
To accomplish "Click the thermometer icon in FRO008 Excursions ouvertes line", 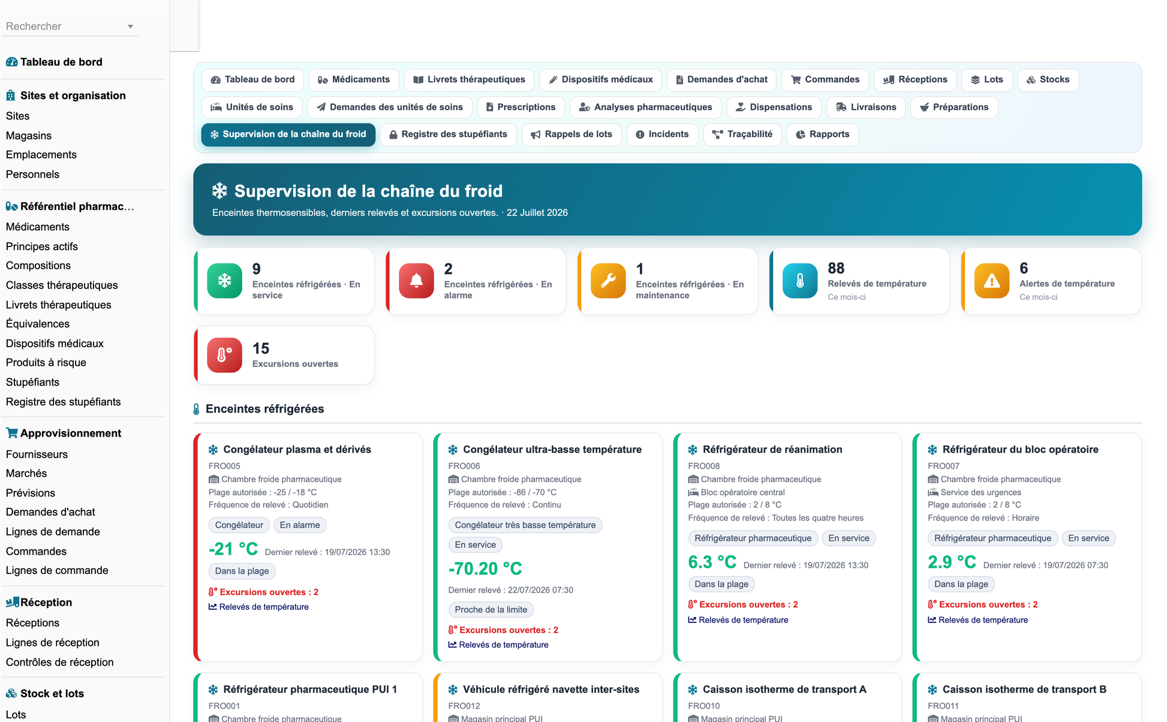I will [692, 604].
